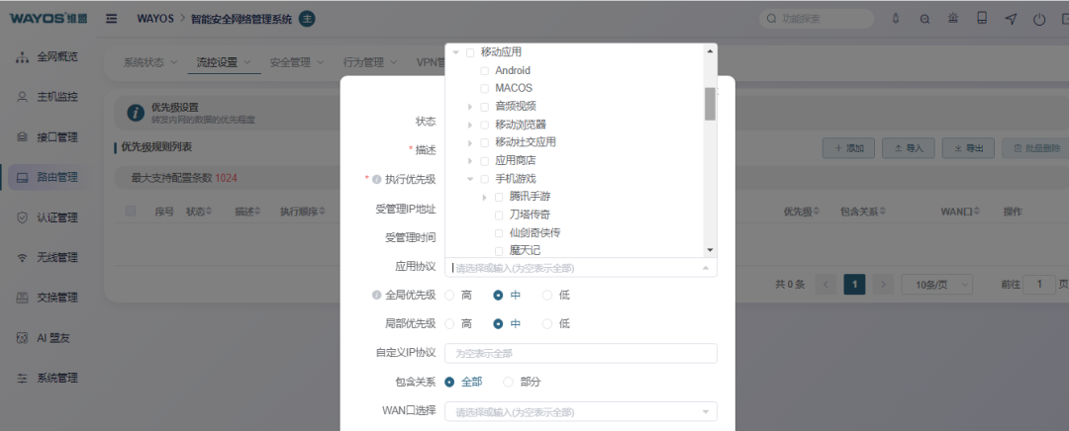Select 包含关系 部分 radio button

pyautogui.click(x=508, y=382)
